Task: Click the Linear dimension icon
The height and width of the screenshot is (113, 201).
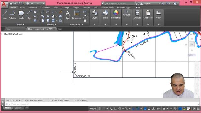Action: point(85,12)
